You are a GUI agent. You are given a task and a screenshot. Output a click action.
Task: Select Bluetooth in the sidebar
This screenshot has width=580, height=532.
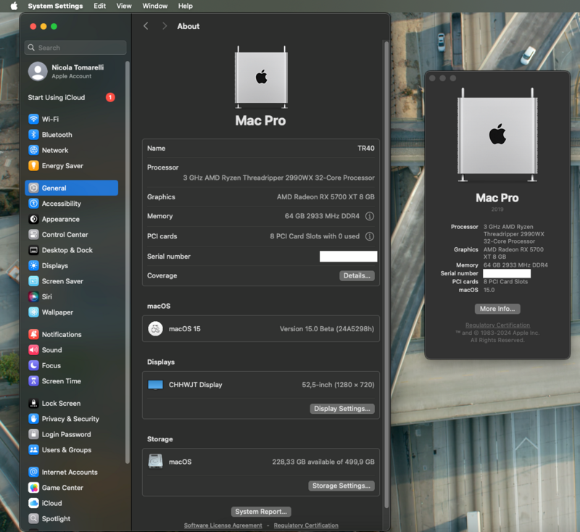point(57,135)
